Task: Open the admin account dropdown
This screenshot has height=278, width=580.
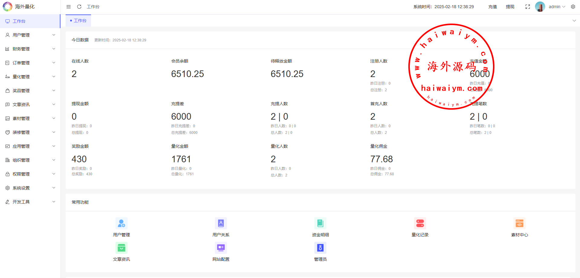Action: [556, 7]
